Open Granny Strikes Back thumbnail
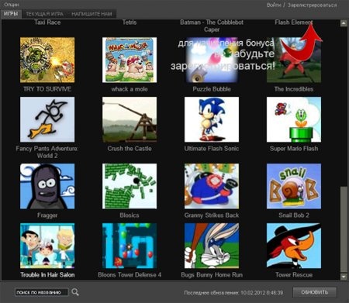The image size is (349, 303). 212,186
